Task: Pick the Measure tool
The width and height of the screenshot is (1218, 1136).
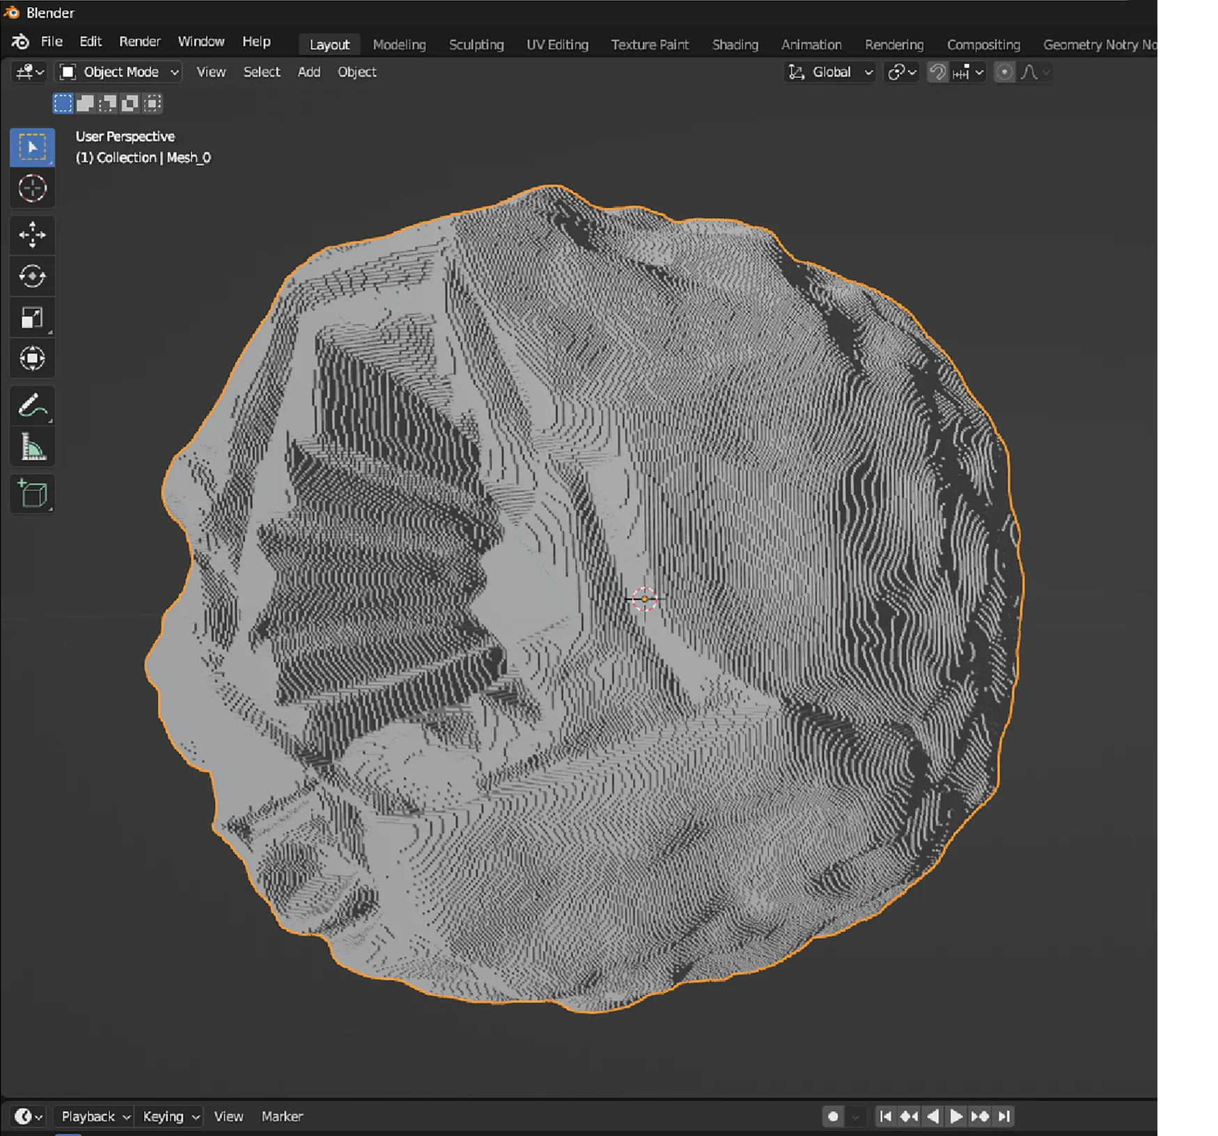Action: pos(32,447)
